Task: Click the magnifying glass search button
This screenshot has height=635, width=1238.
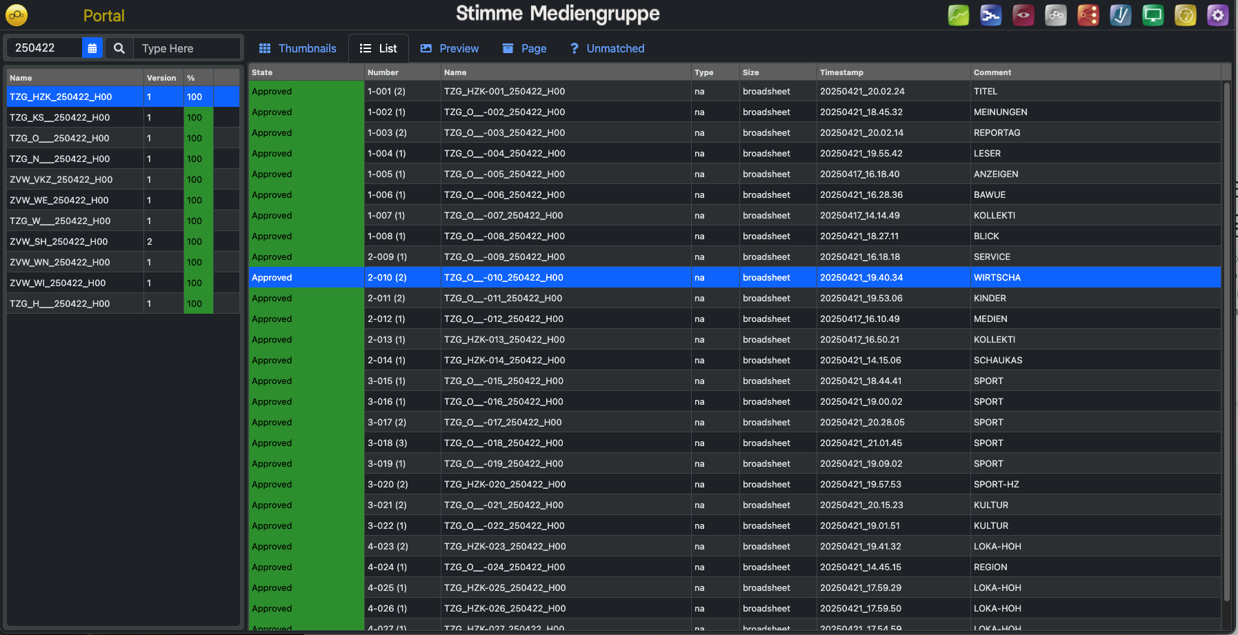Action: [x=119, y=48]
